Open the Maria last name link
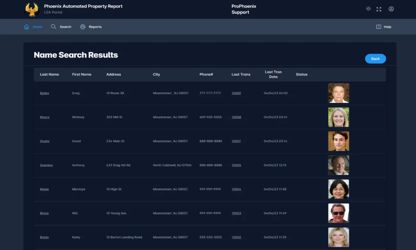The width and height of the screenshot is (416, 250). click(44, 189)
